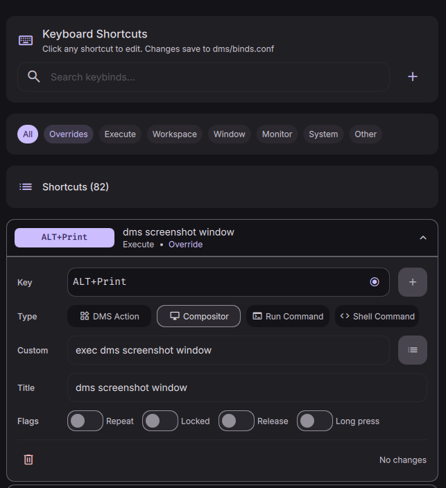This screenshot has width=446, height=488.
Task: Click the plus icon to add keybind
Action: (413, 77)
